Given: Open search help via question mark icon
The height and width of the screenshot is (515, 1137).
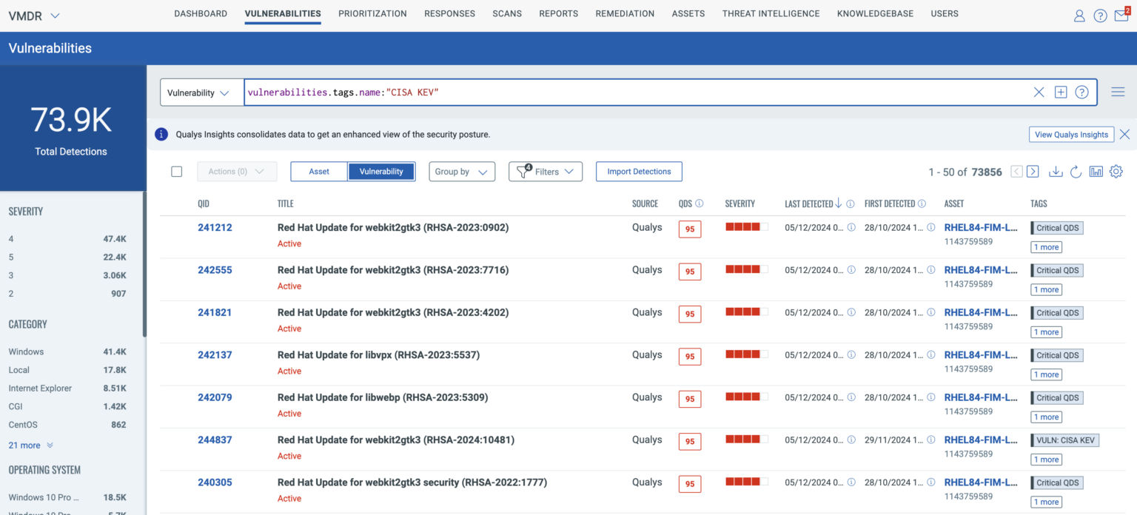Looking at the screenshot, I should pyautogui.click(x=1081, y=92).
